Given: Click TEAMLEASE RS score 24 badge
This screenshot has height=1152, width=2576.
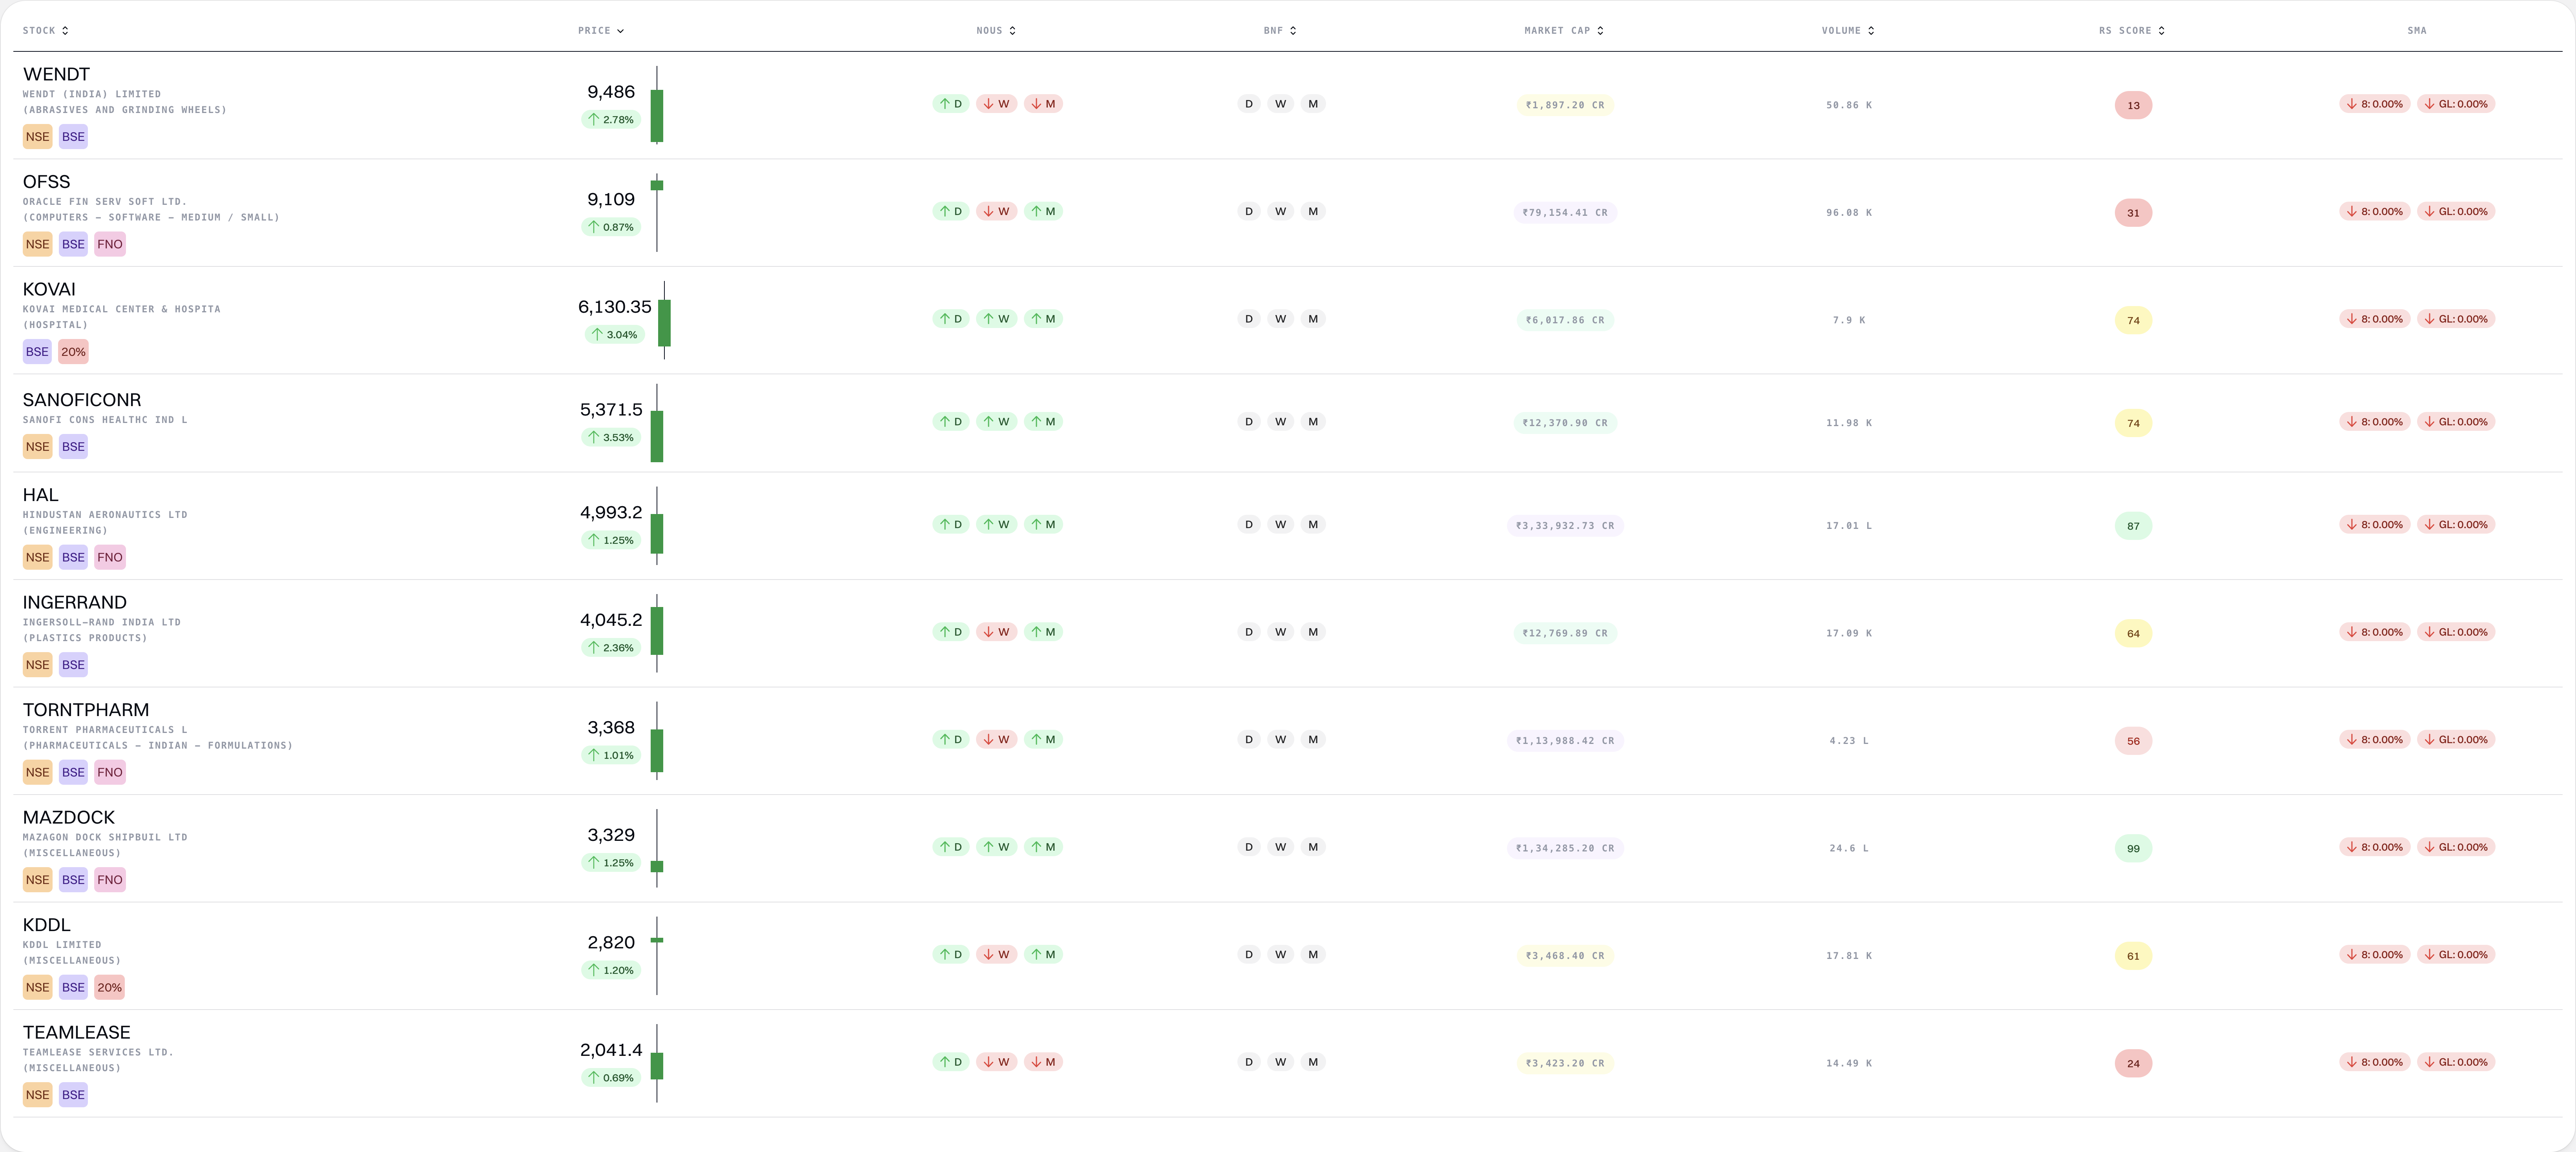Looking at the screenshot, I should 2133,1063.
